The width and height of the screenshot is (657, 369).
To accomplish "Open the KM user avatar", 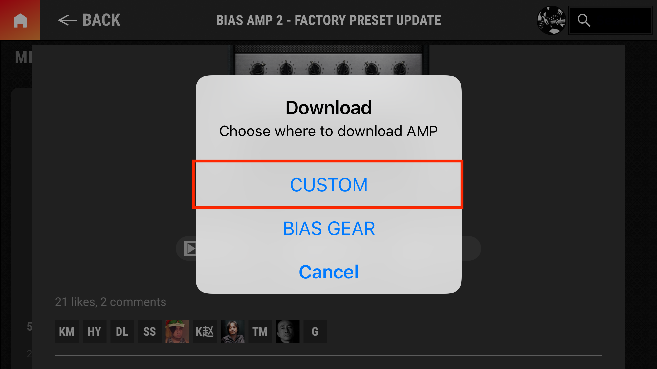I will (67, 332).
